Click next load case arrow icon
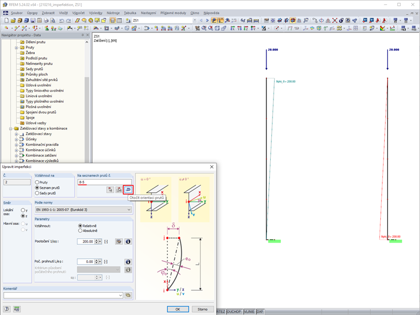The width and height of the screenshot is (420, 315). click(x=207, y=20)
